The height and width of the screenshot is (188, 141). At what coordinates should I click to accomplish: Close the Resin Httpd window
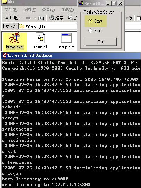tap(120, 3)
